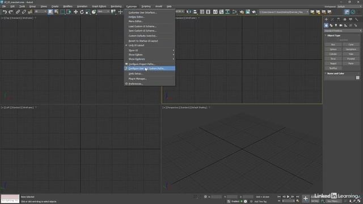Open the project folder path dropdown
This screenshot has width=363, height=204.
pyautogui.click(x=284, y=12)
